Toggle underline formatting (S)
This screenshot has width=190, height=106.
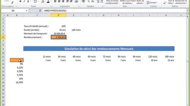point(28,1)
